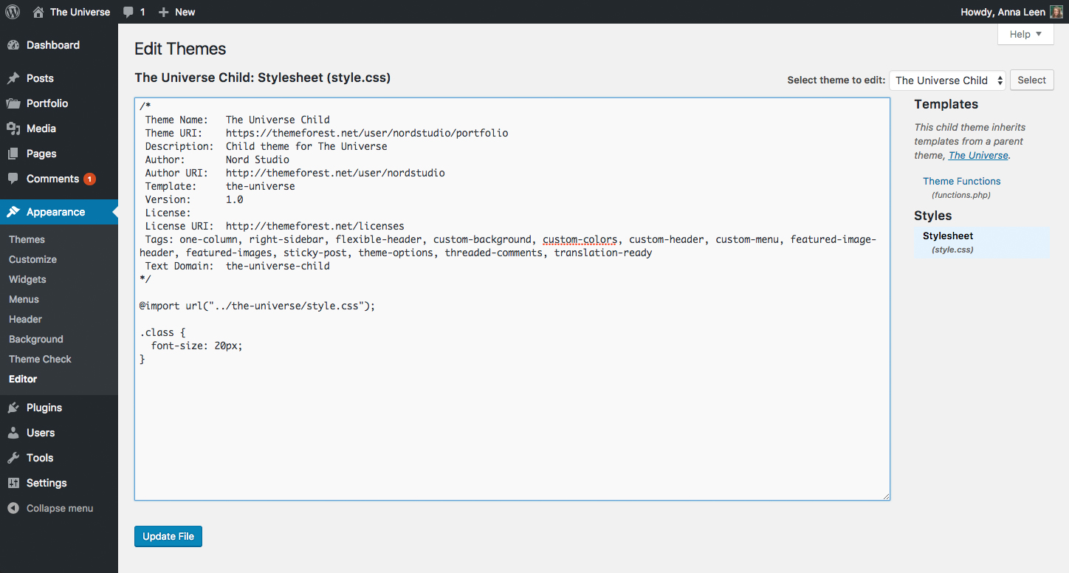Click the Plugins plug icon
Viewport: 1069px width, 573px height.
click(13, 408)
